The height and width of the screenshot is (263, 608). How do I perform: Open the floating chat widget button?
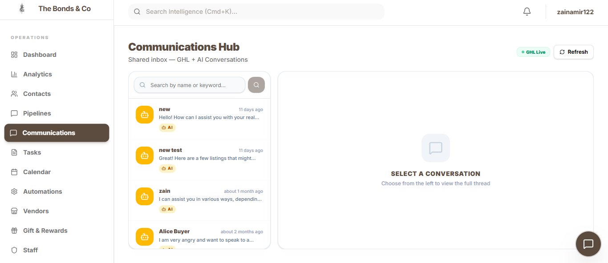point(588,244)
